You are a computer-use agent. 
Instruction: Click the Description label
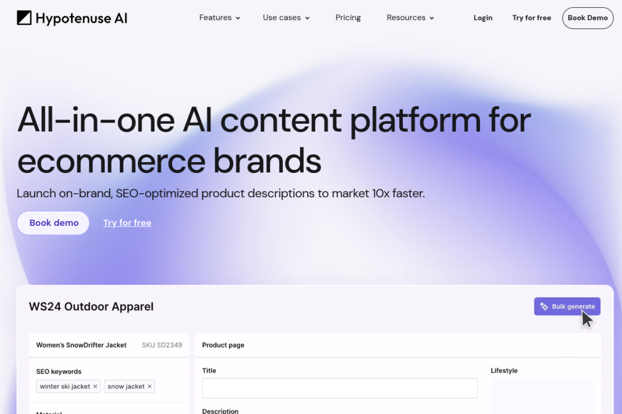tap(220, 411)
